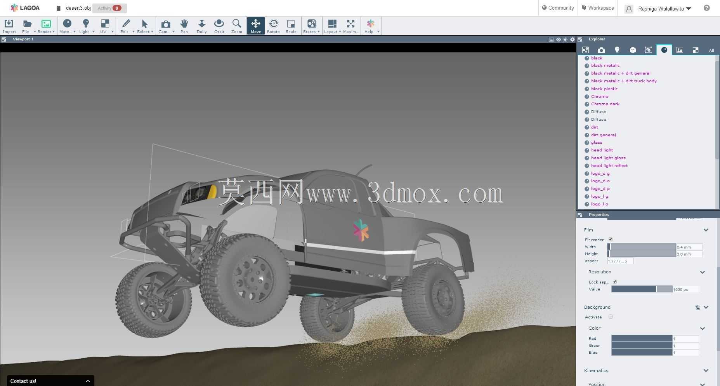Switch to the Explorer lights tab

[617, 50]
